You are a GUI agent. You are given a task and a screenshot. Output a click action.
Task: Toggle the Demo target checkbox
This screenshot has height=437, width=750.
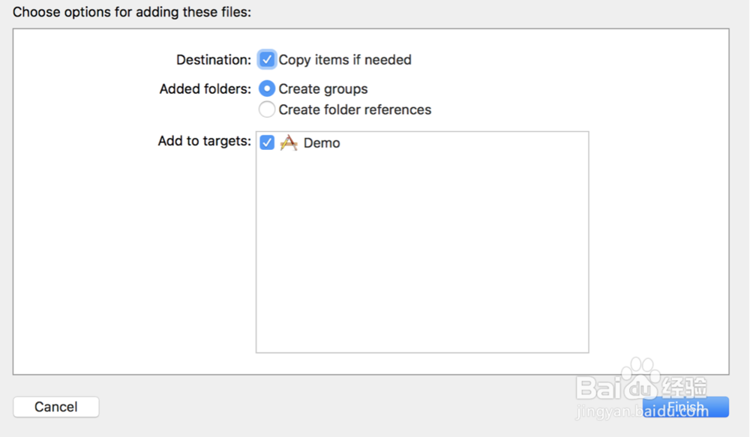(x=267, y=142)
